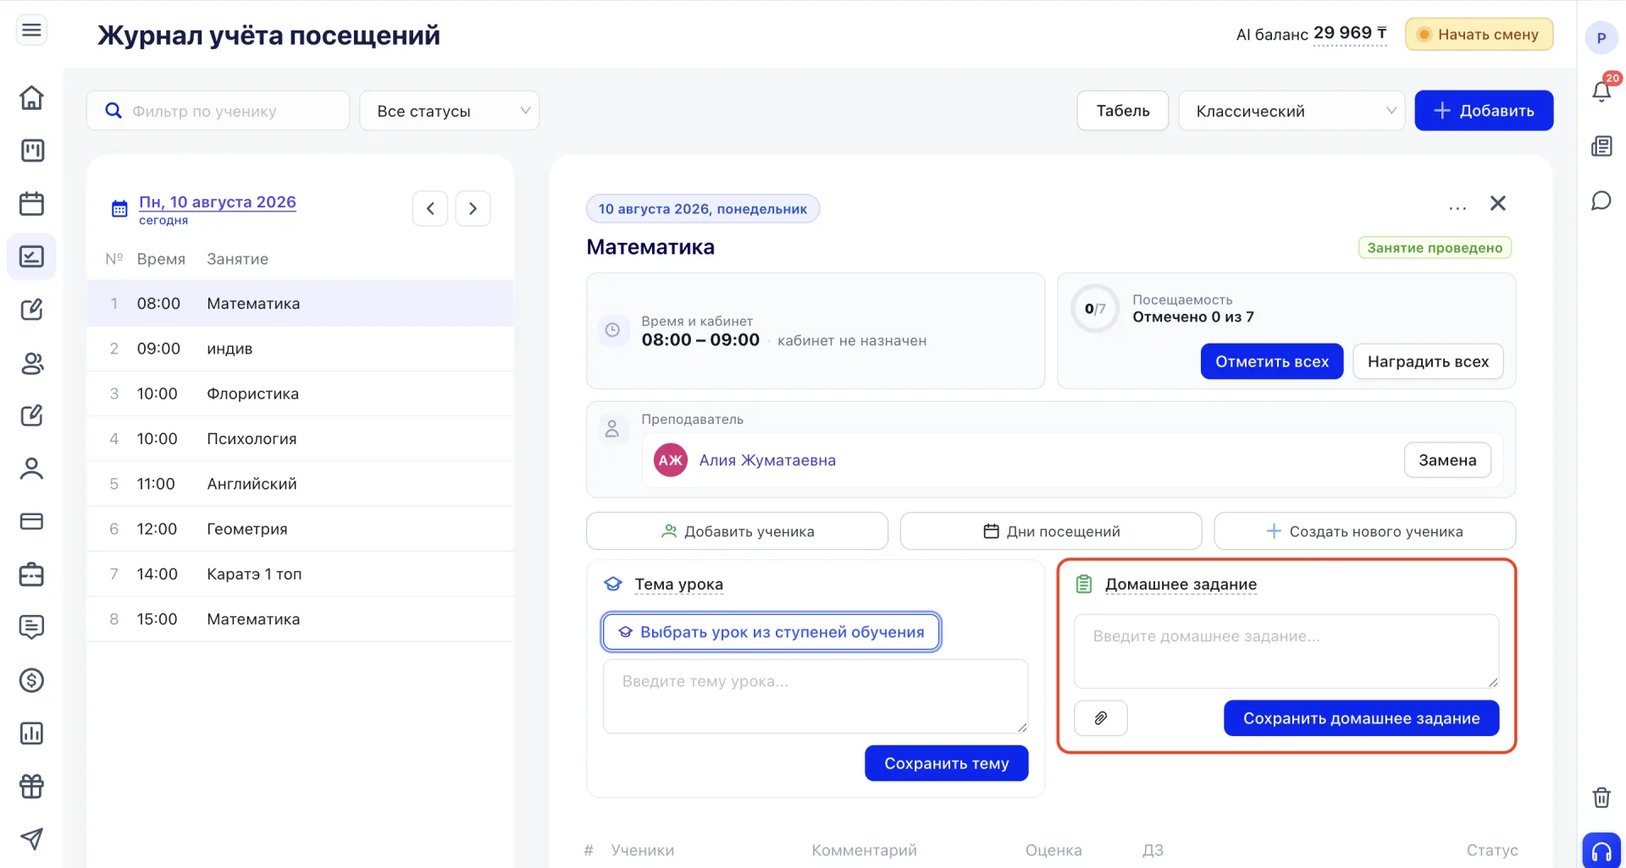This screenshot has height=868, width=1626.
Task: Select the 14:00 Каратэ 1 топ row
Action: tap(300, 574)
